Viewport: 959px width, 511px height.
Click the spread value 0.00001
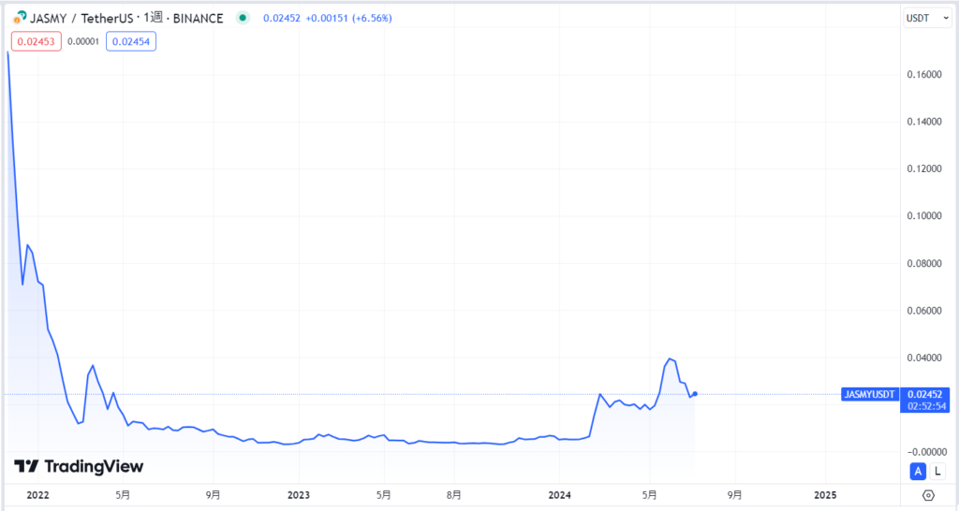(83, 41)
